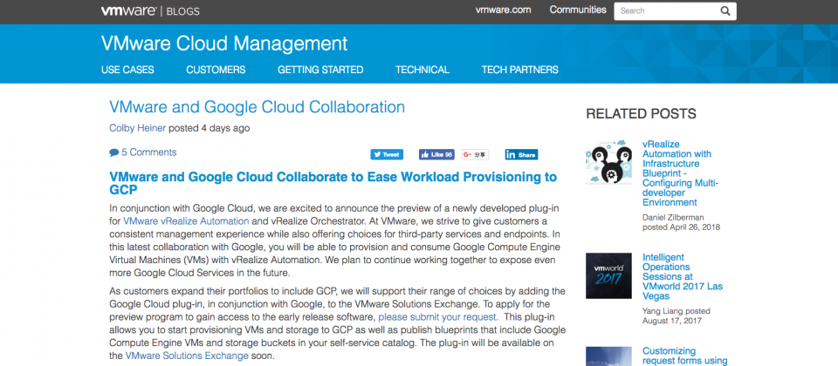Image resolution: width=838 pixels, height=366 pixels.
Task: Go to Communities
Action: (x=578, y=10)
